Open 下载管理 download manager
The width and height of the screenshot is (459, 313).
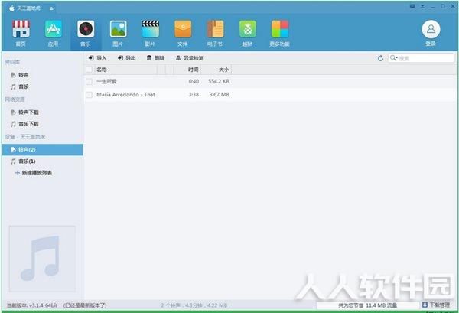coord(436,305)
